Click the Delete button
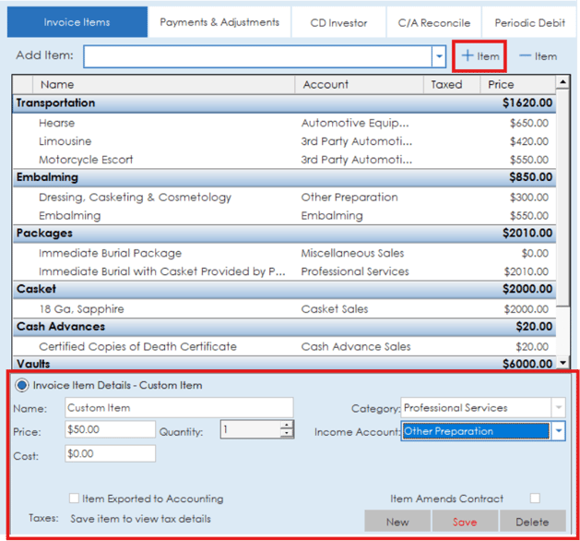Viewport: 580px width, 541px height. click(x=532, y=522)
